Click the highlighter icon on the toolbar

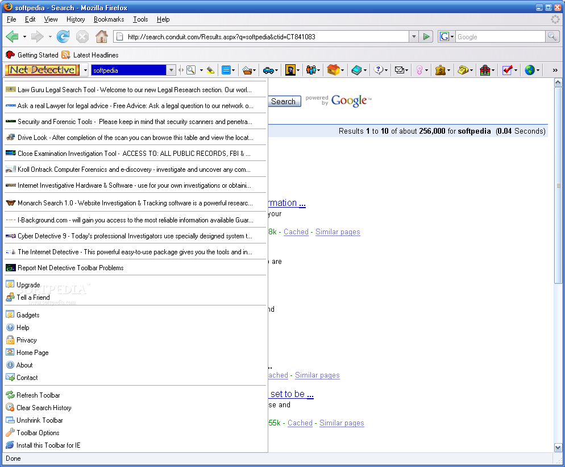click(x=210, y=71)
